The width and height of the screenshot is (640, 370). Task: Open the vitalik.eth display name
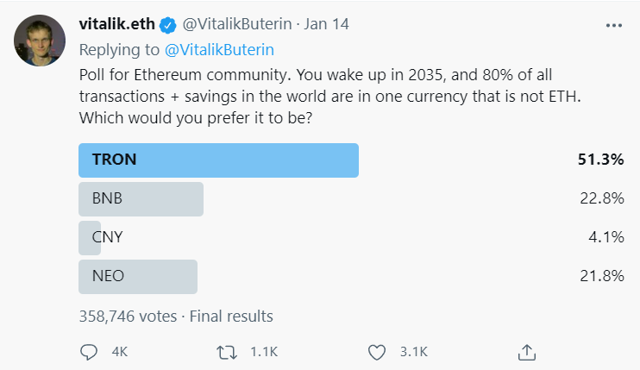116,24
